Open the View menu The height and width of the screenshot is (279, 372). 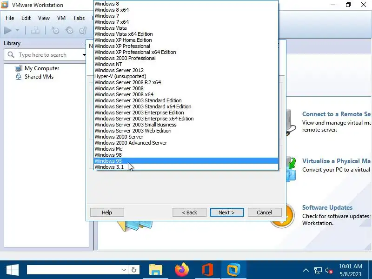click(44, 18)
